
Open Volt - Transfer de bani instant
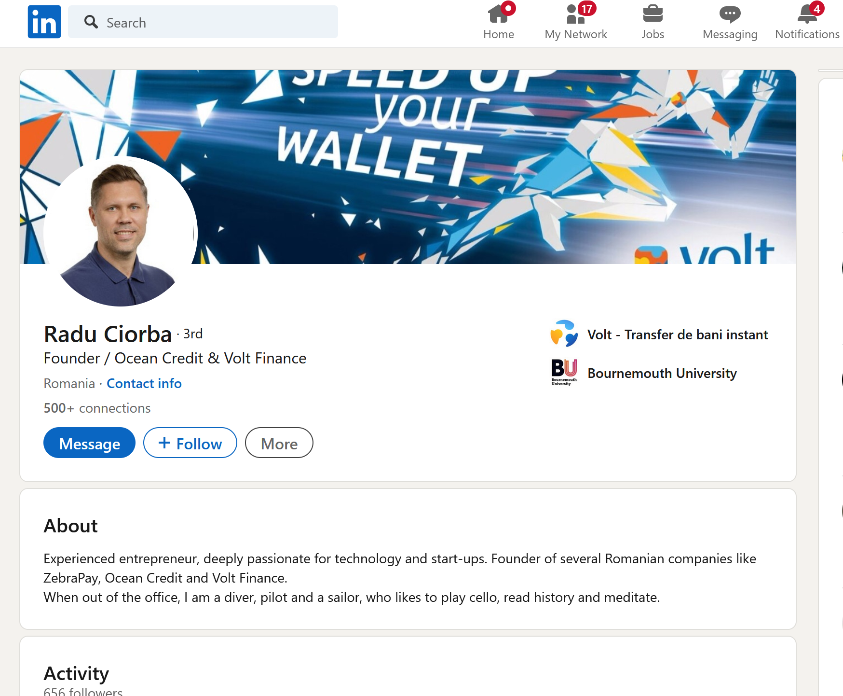click(678, 334)
